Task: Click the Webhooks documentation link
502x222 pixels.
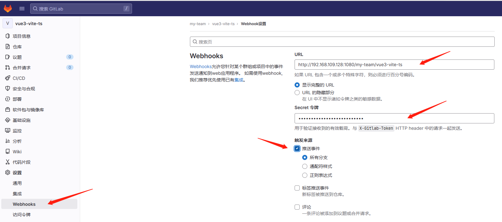Action: (200, 66)
